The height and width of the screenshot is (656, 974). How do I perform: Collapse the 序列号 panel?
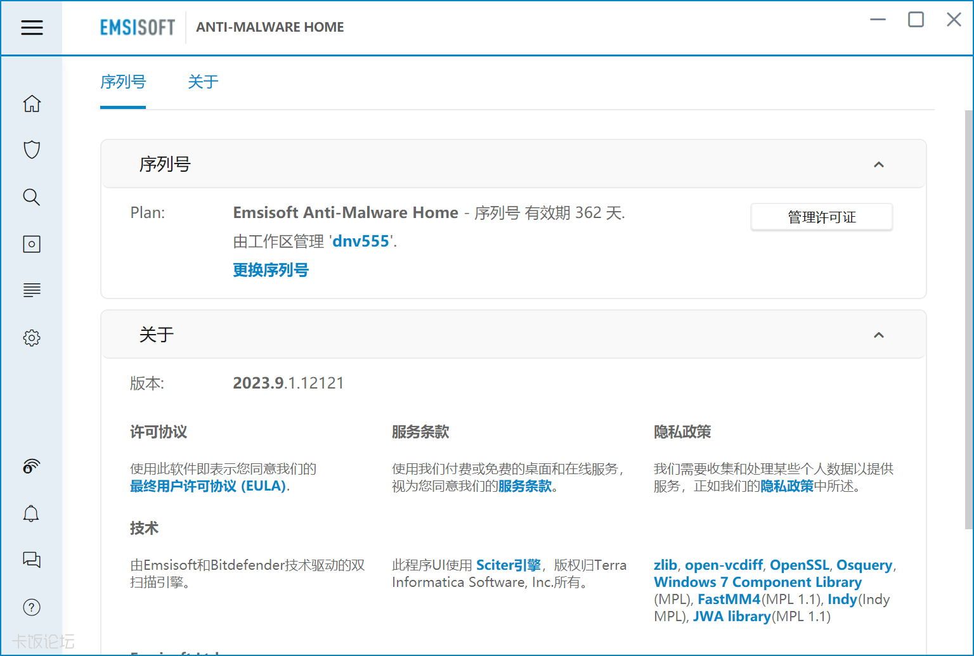click(x=878, y=165)
